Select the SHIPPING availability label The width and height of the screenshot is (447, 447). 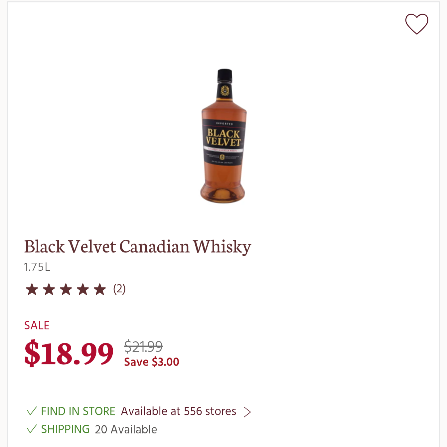66,429
